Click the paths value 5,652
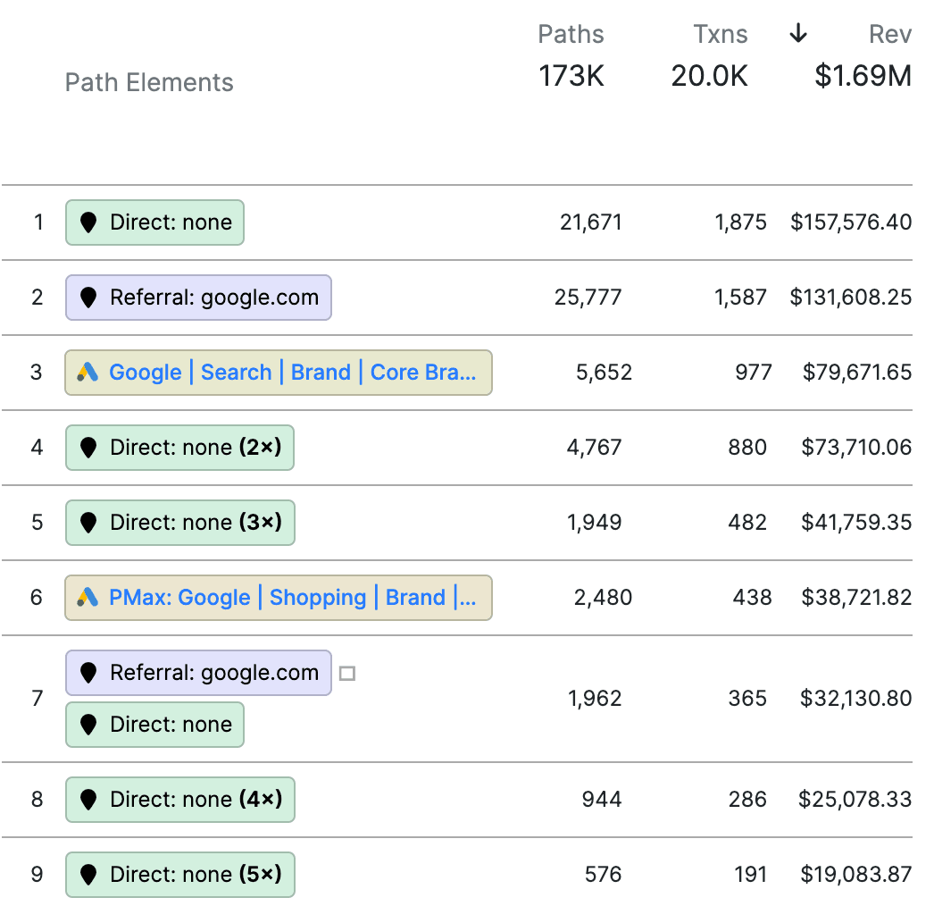Screen dimensions: 934x906 pyautogui.click(x=604, y=373)
